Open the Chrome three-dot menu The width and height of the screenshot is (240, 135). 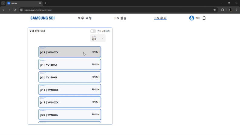236,10
